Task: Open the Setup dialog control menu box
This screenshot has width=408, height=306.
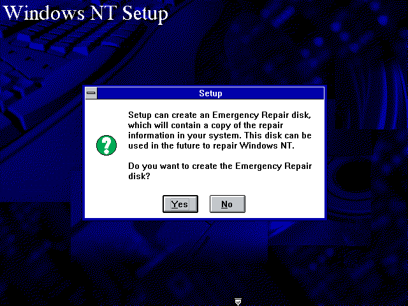Action: [91, 93]
